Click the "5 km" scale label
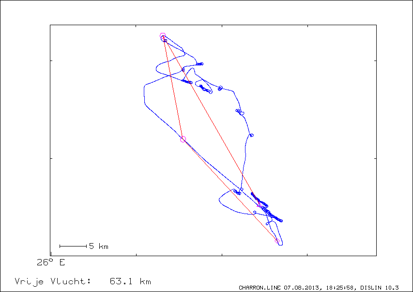Image resolution: width=413 pixels, height=292 pixels. 99,246
